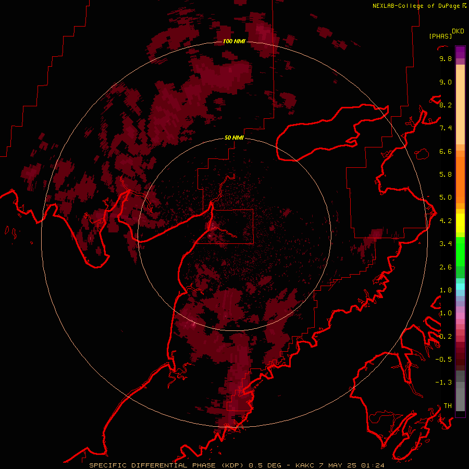The width and height of the screenshot is (469, 469).
Task: Pick the purple top segment of the color bar
Action: (460, 52)
